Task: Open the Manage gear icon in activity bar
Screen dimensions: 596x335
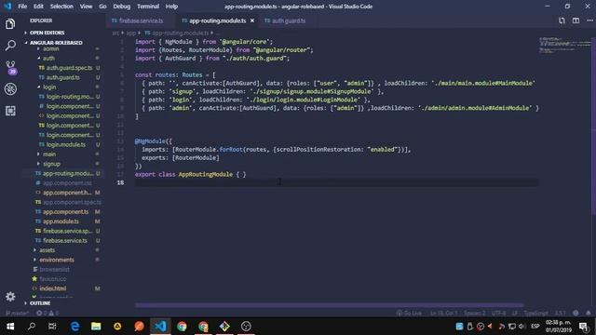Action: point(10,297)
